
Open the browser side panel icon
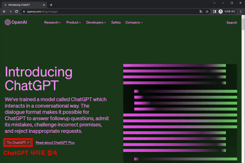pos(215,11)
